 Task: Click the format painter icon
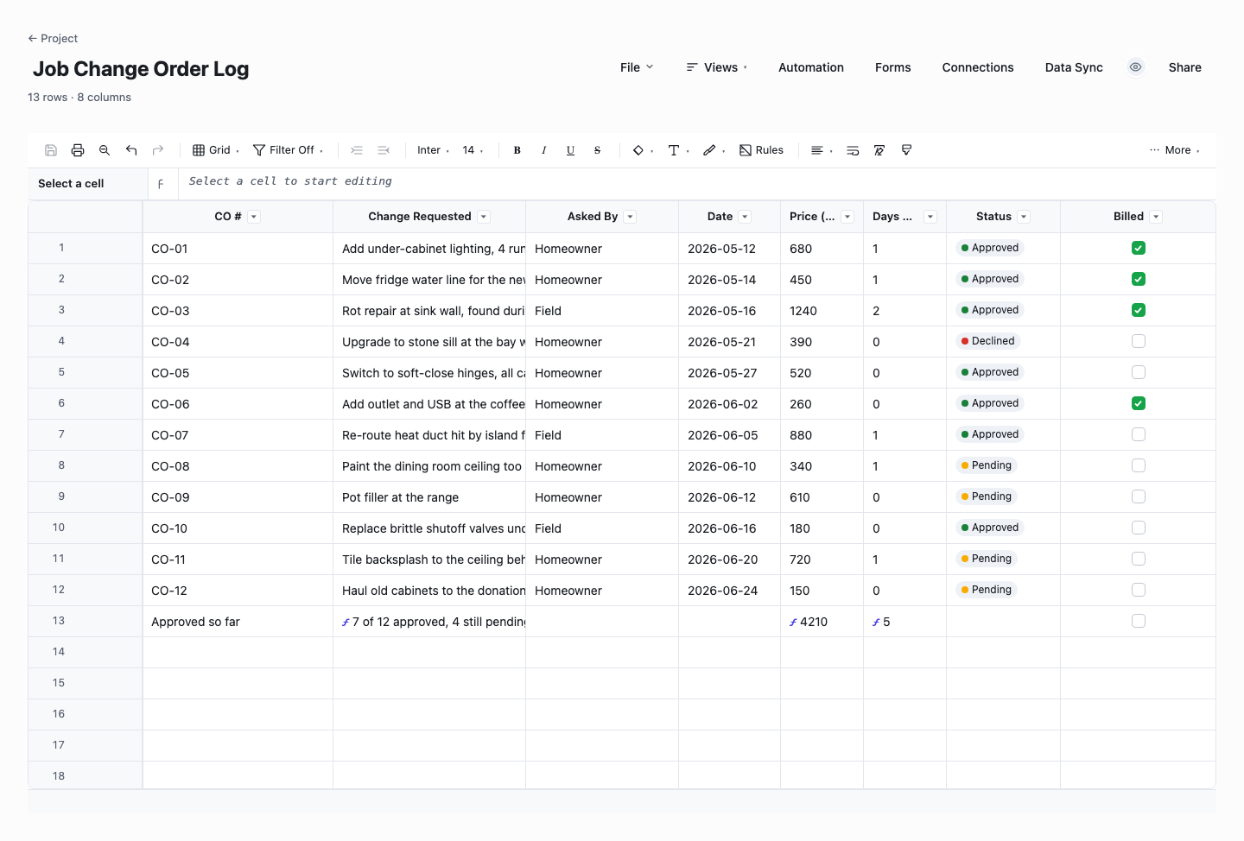(906, 150)
